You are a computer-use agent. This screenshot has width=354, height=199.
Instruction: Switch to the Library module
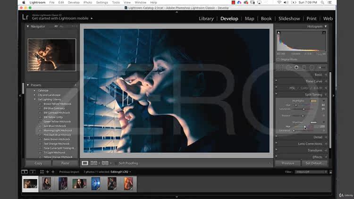click(206, 18)
